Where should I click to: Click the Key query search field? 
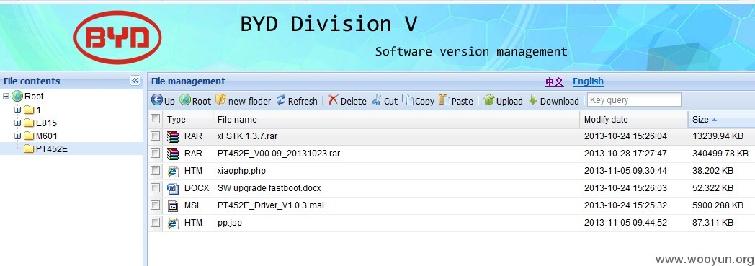pyautogui.click(x=634, y=99)
